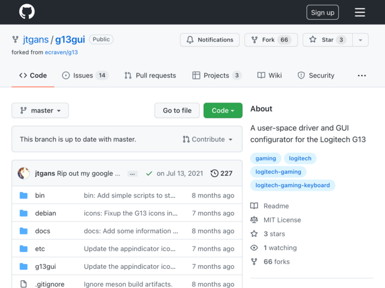Fork the repository with Fork button
The width and height of the screenshot is (385, 288).
coord(271,40)
